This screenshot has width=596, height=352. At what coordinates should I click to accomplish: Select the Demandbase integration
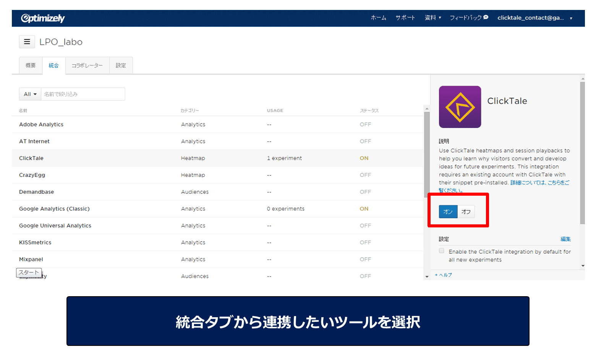coord(218,192)
